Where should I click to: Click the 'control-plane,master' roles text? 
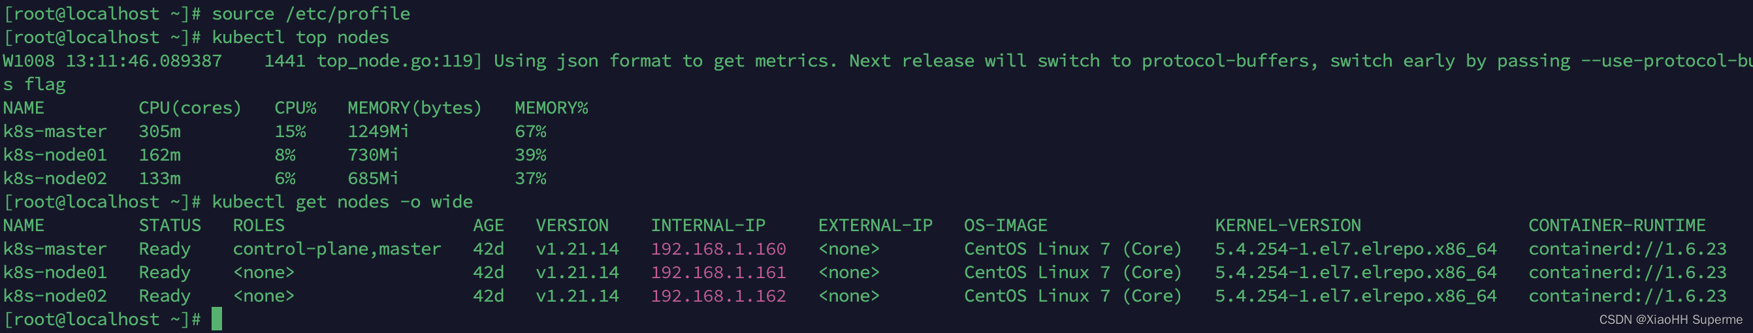pos(337,249)
